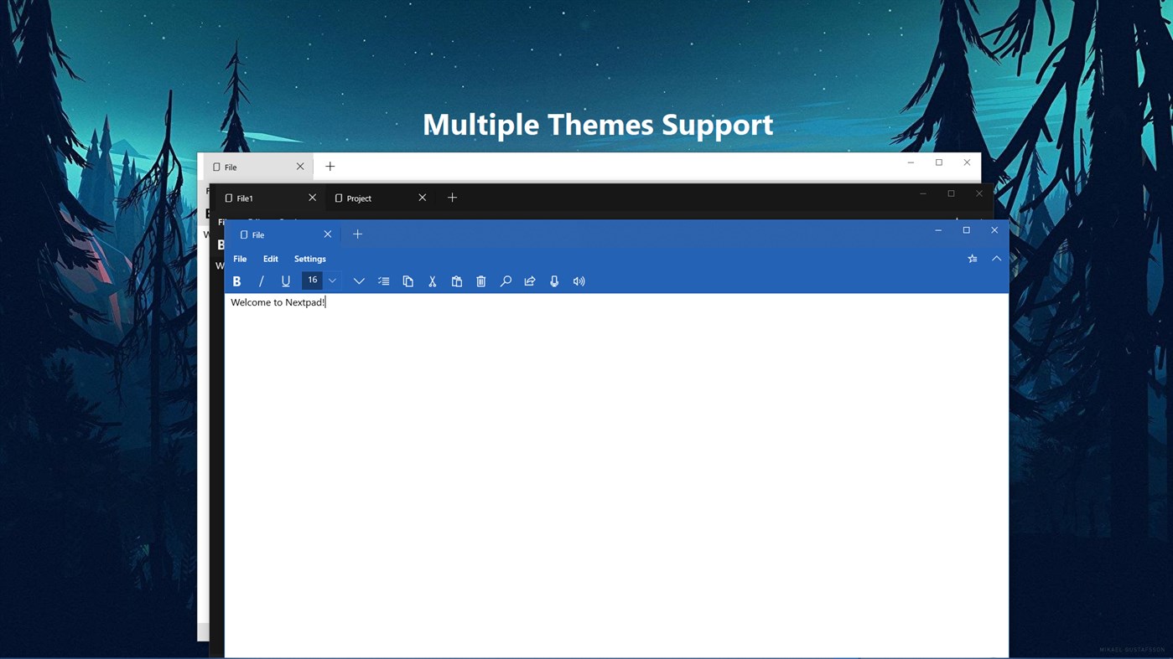1173x659 pixels.
Task: Activate read-aloud speaker icon
Action: point(579,281)
